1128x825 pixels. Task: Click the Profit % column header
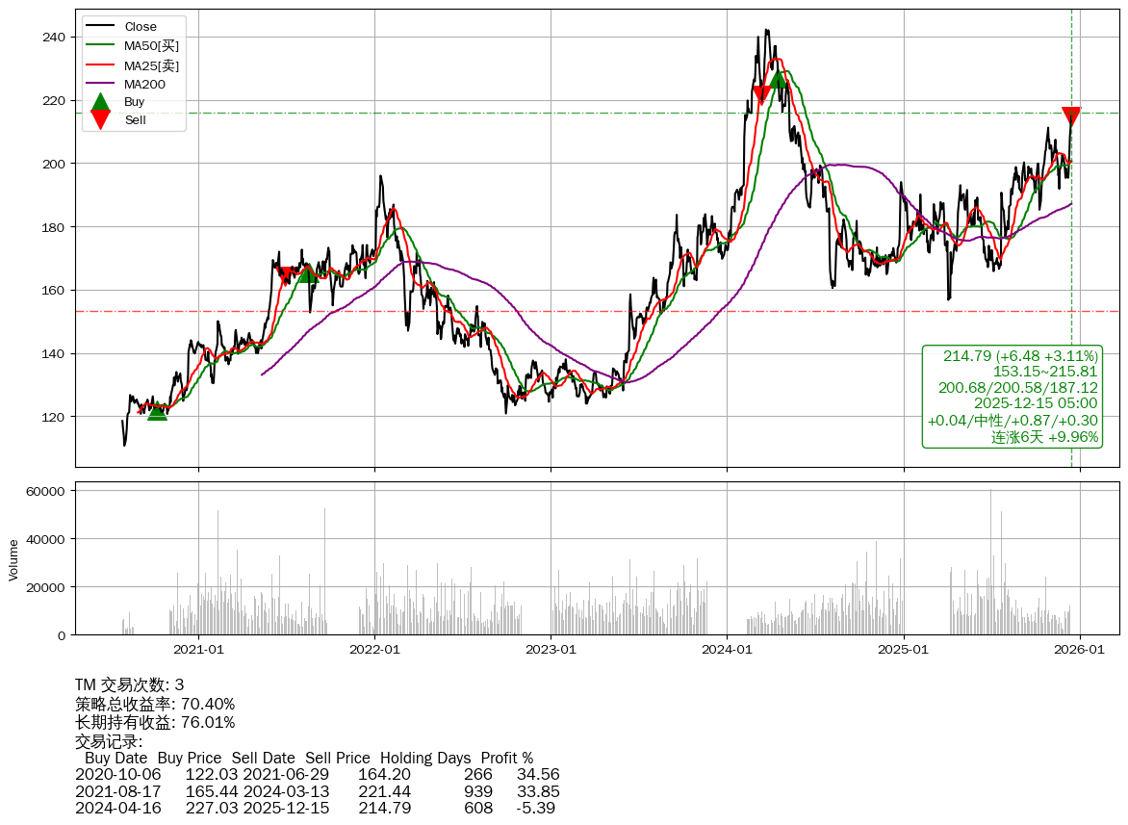coord(506,758)
